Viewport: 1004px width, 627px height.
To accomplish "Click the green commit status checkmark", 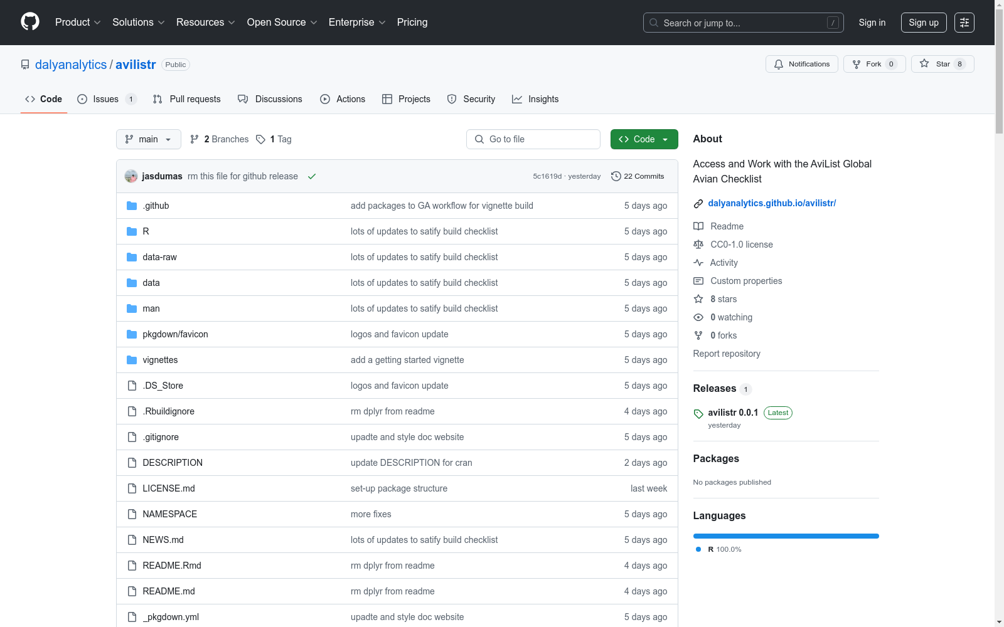I will point(312,176).
